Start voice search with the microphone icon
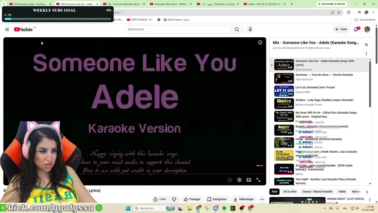This screenshot has height=213, width=378. tap(250, 29)
